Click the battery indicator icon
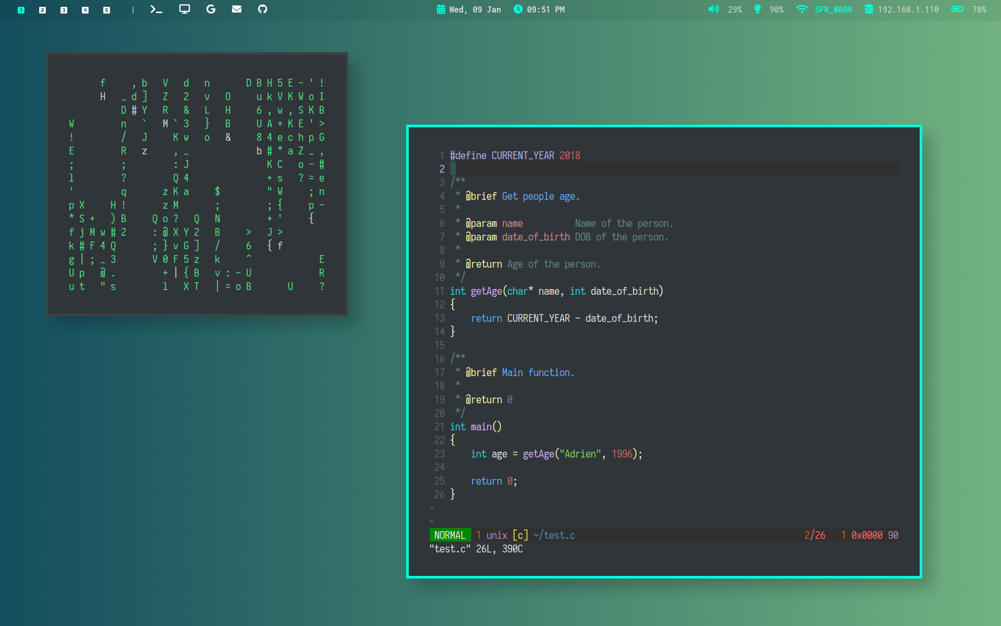This screenshot has width=1001, height=626. pyautogui.click(x=957, y=9)
